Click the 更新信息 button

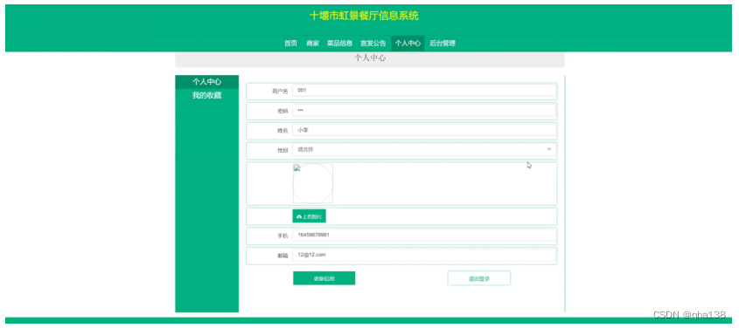pyautogui.click(x=324, y=278)
